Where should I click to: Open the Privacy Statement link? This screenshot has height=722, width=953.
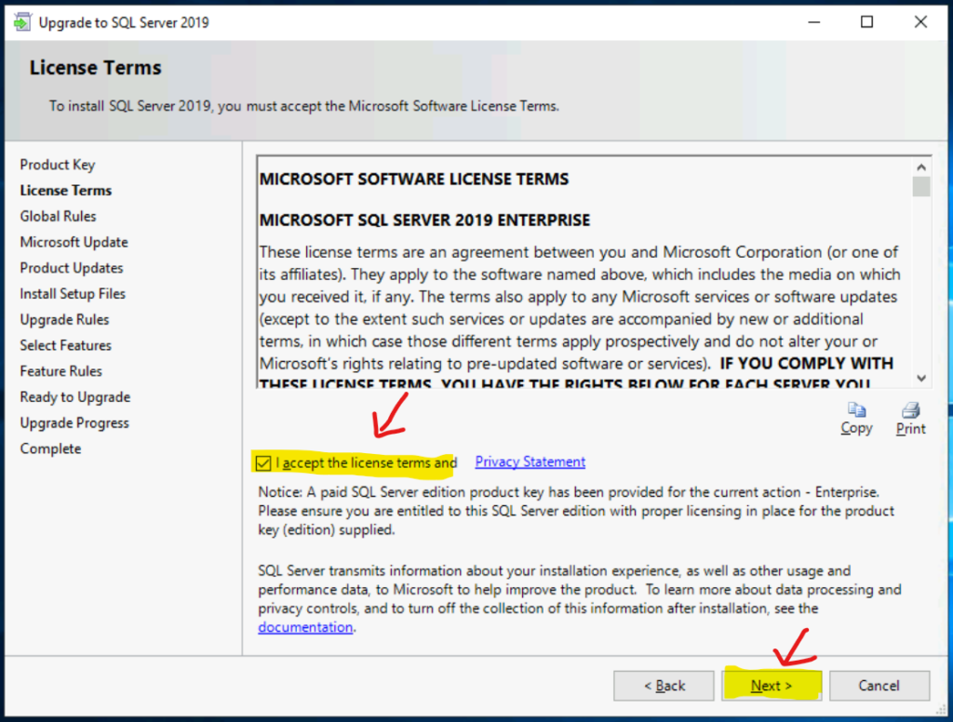pyautogui.click(x=530, y=461)
